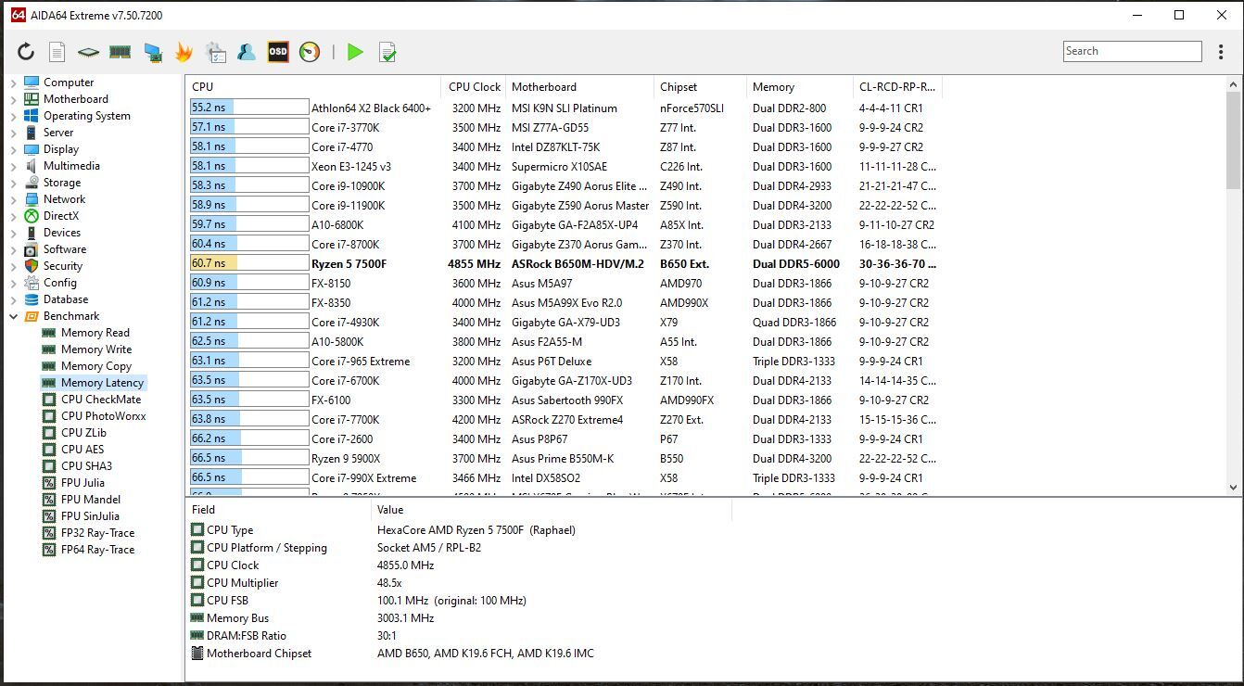Open the CPU ZLib benchmark
The width and height of the screenshot is (1244, 686).
pos(84,433)
